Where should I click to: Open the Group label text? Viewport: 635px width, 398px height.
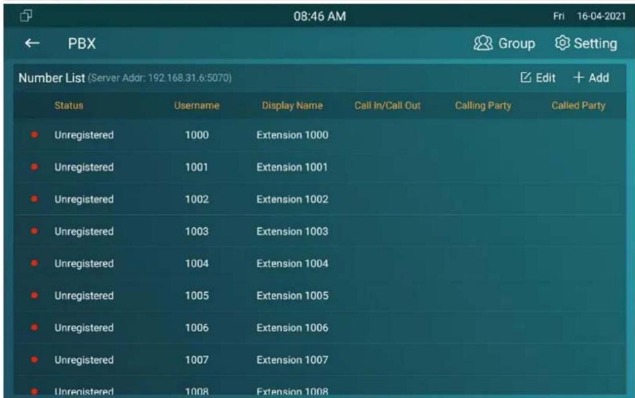pos(517,44)
